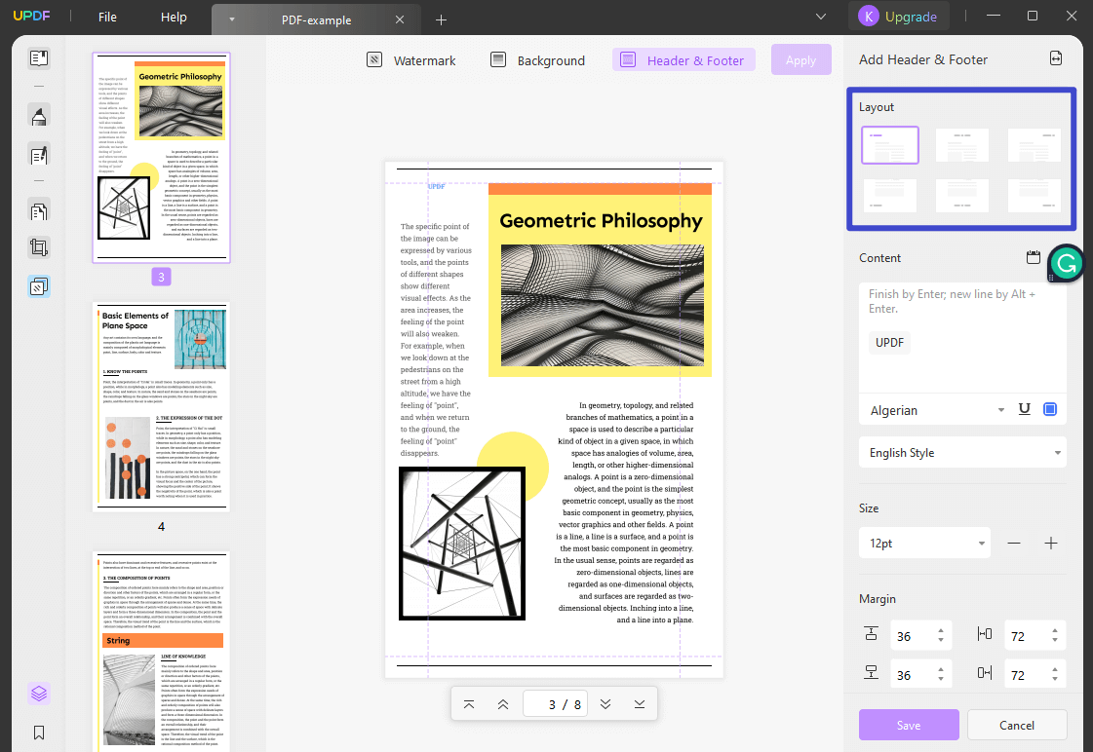Select the Crop Pages tool

39,246
